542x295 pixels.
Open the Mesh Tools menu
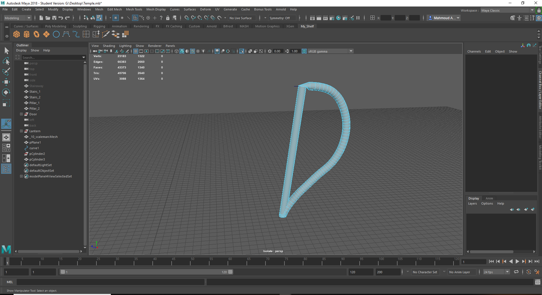point(134,9)
